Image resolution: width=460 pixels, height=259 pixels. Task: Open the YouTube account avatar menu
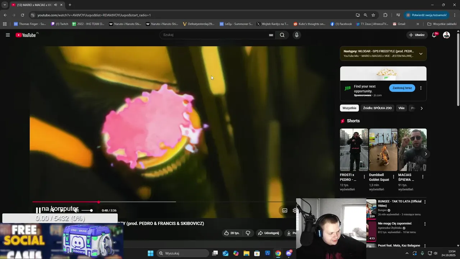coord(446,35)
